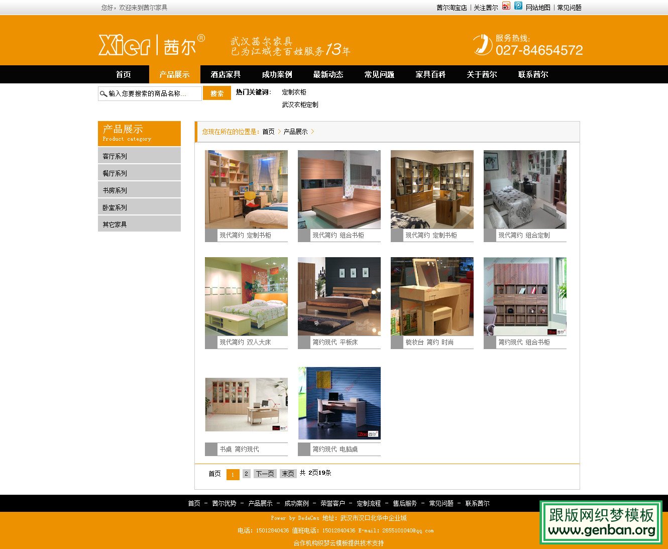Open the 简约现代 电脑桌 product photo
Viewport: 668px width, 549px height.
[x=339, y=403]
